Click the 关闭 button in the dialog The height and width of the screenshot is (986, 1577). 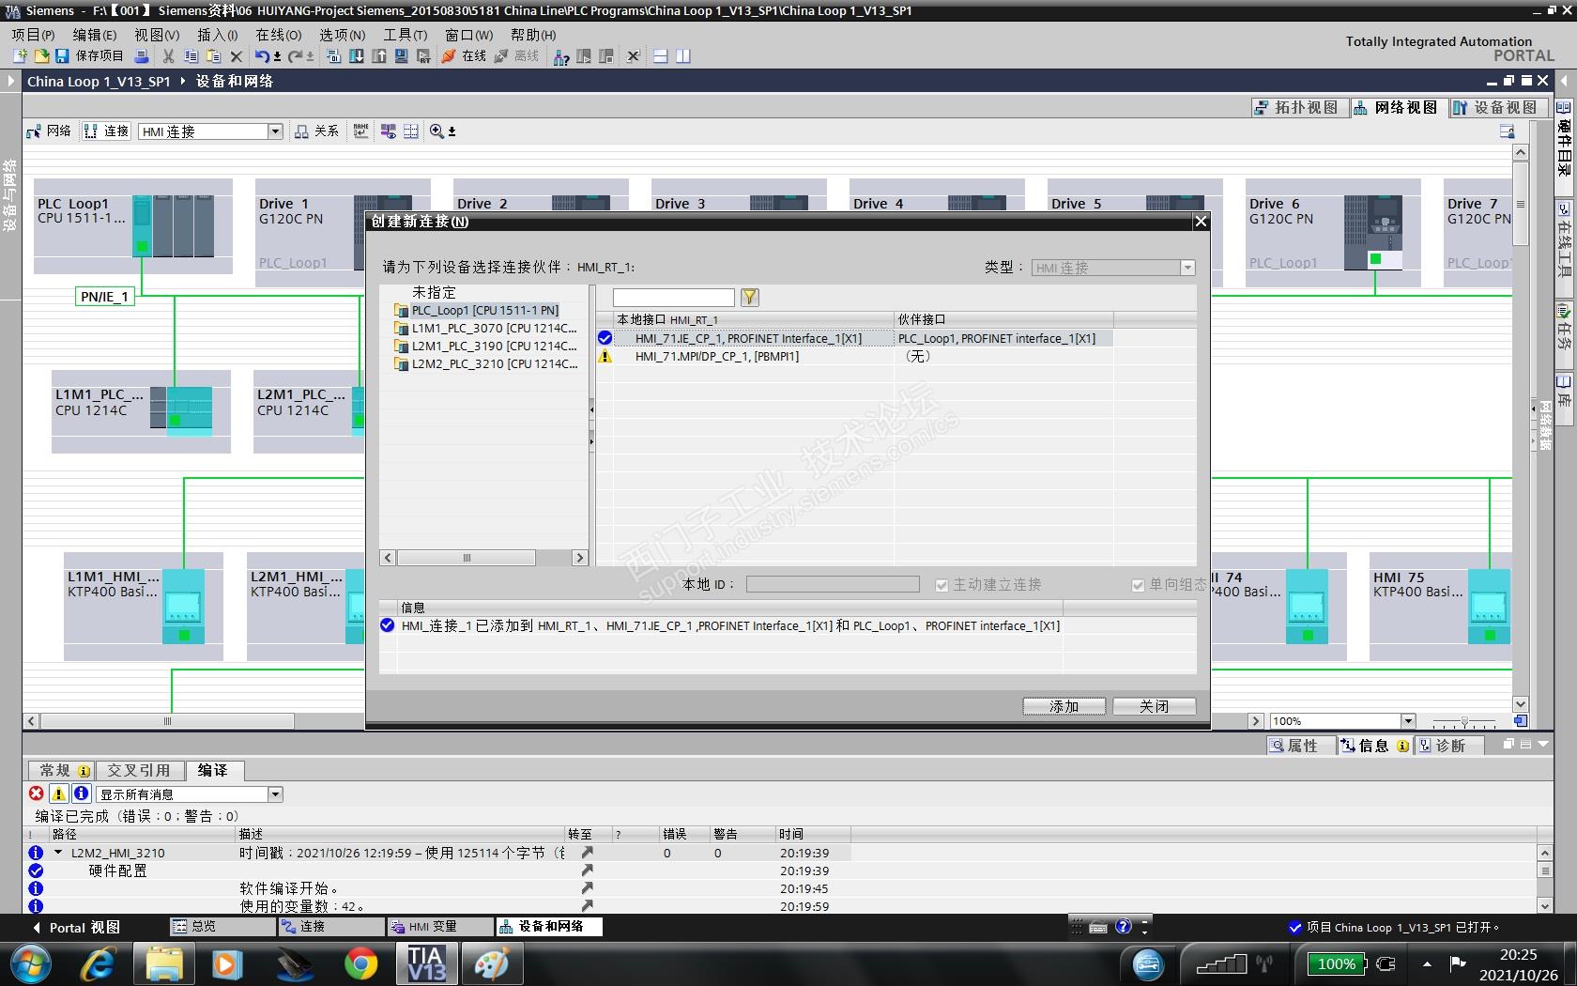1154,706
